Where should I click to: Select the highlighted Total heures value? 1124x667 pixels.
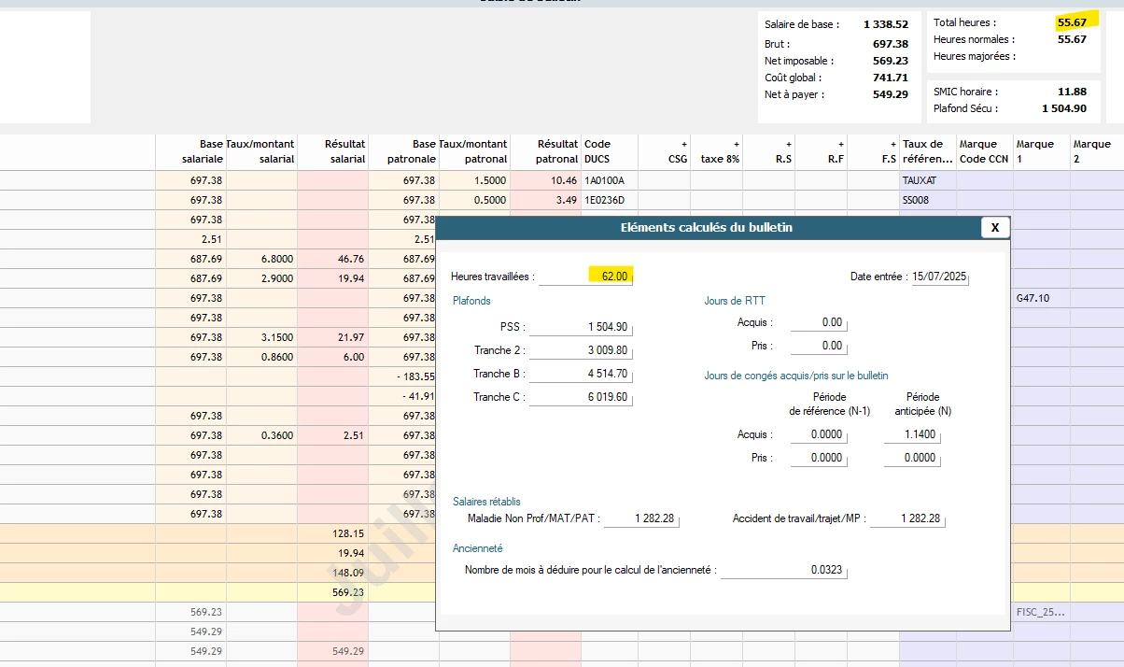click(1072, 22)
